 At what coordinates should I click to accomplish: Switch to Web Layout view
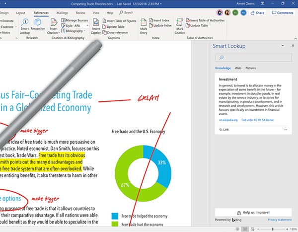(253, 229)
